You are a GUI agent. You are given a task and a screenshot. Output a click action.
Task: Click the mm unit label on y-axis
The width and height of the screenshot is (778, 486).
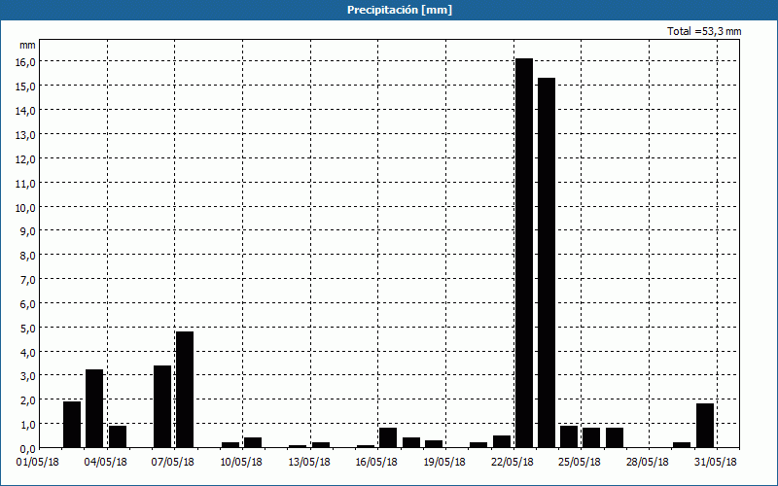pyautogui.click(x=27, y=45)
